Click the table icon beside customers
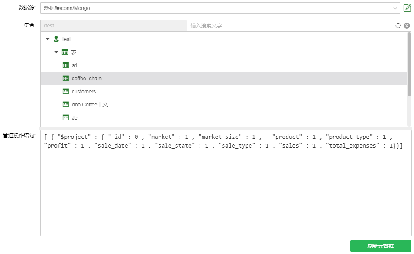Viewport: 414px width, 254px height. pos(66,92)
